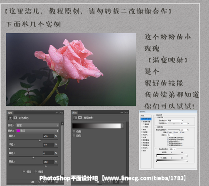Image resolution: width=209 pixels, height=186 pixels.
Task: Toggle the B channel checkbox
Action: tap(181, 132)
